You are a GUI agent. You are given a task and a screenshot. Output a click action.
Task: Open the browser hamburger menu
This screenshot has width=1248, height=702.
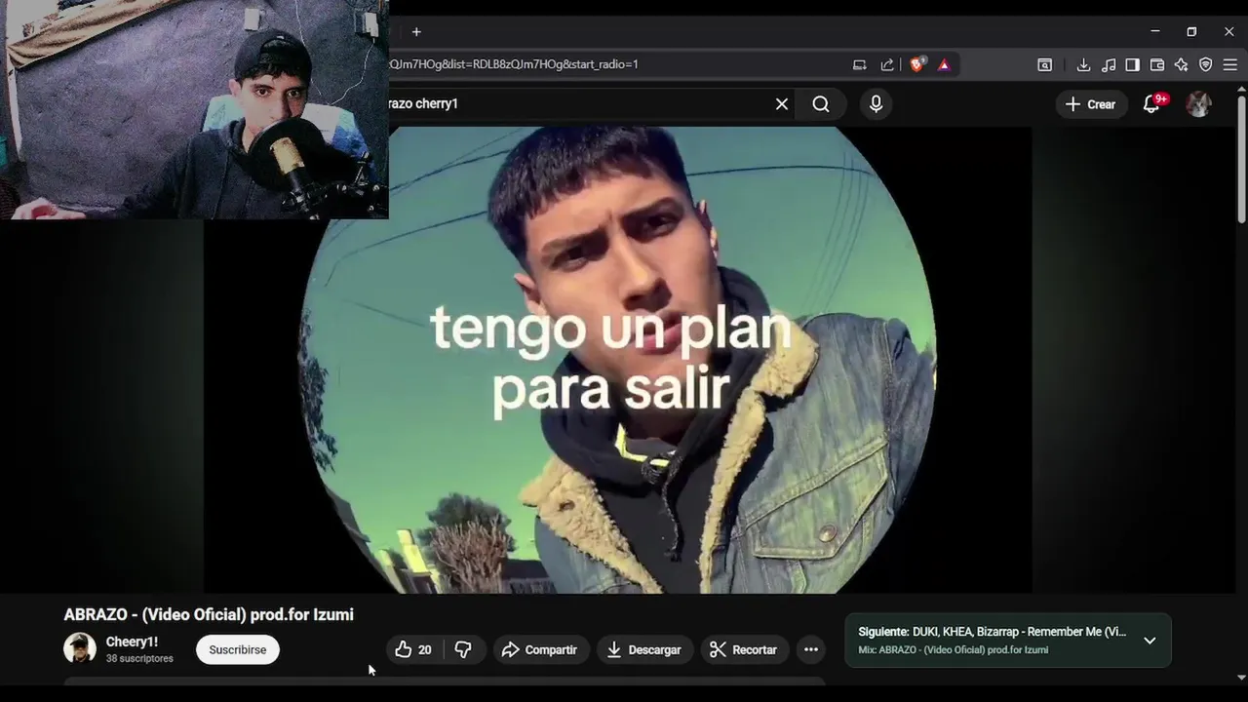point(1230,65)
